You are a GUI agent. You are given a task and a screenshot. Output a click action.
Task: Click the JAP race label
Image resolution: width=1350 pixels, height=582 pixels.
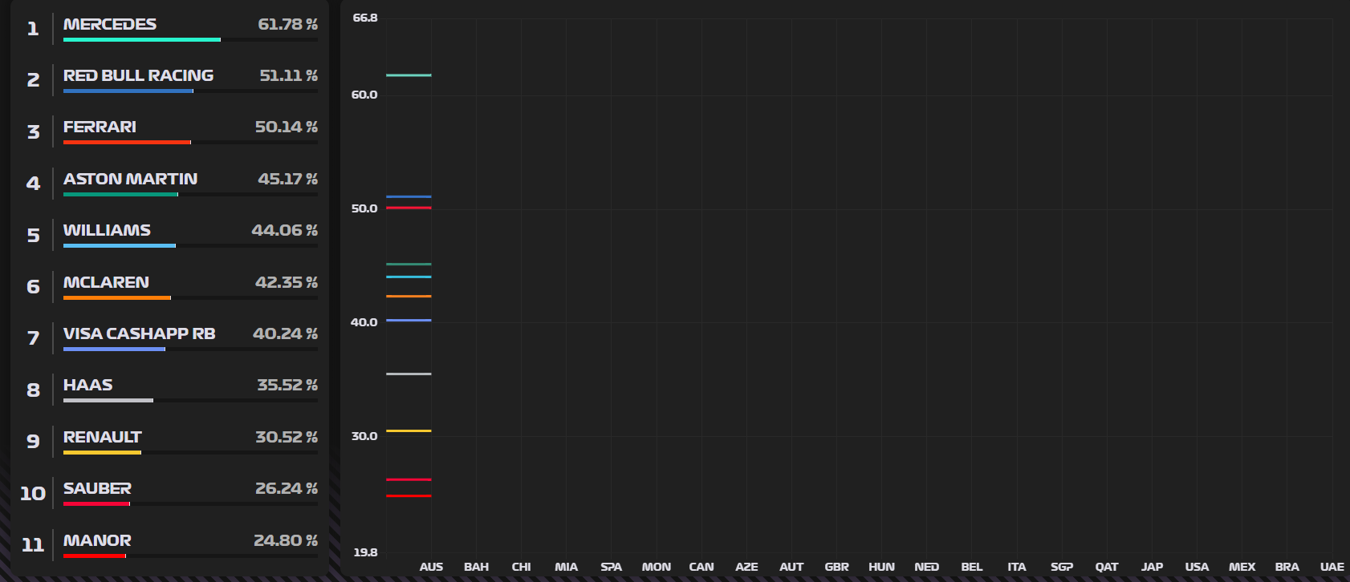(x=1152, y=567)
